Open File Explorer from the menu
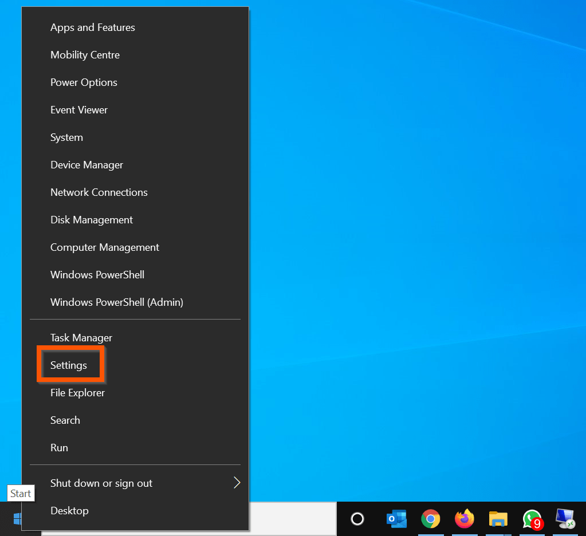 coord(135,393)
